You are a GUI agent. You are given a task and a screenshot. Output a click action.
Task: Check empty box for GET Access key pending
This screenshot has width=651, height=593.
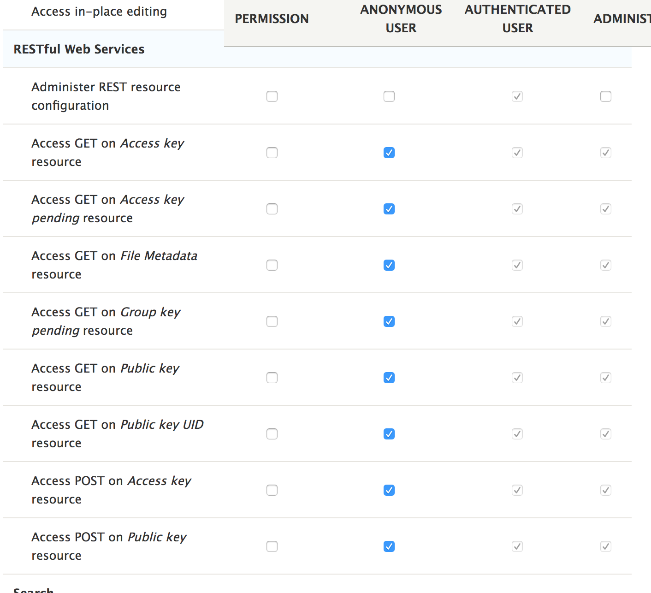click(272, 209)
